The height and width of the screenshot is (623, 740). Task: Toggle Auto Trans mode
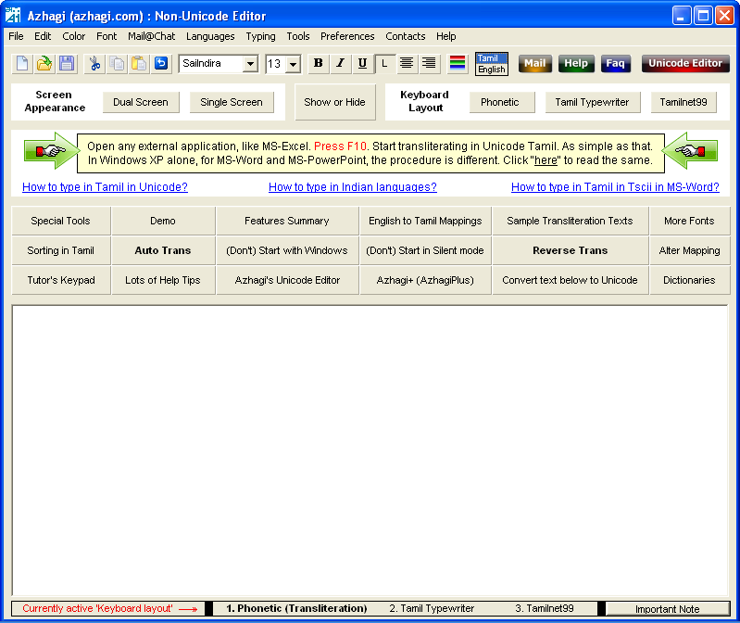[163, 250]
